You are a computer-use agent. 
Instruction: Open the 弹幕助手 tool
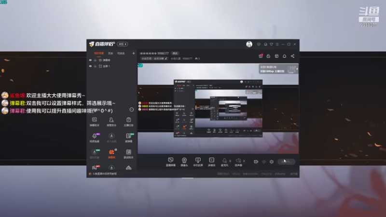coord(95,122)
